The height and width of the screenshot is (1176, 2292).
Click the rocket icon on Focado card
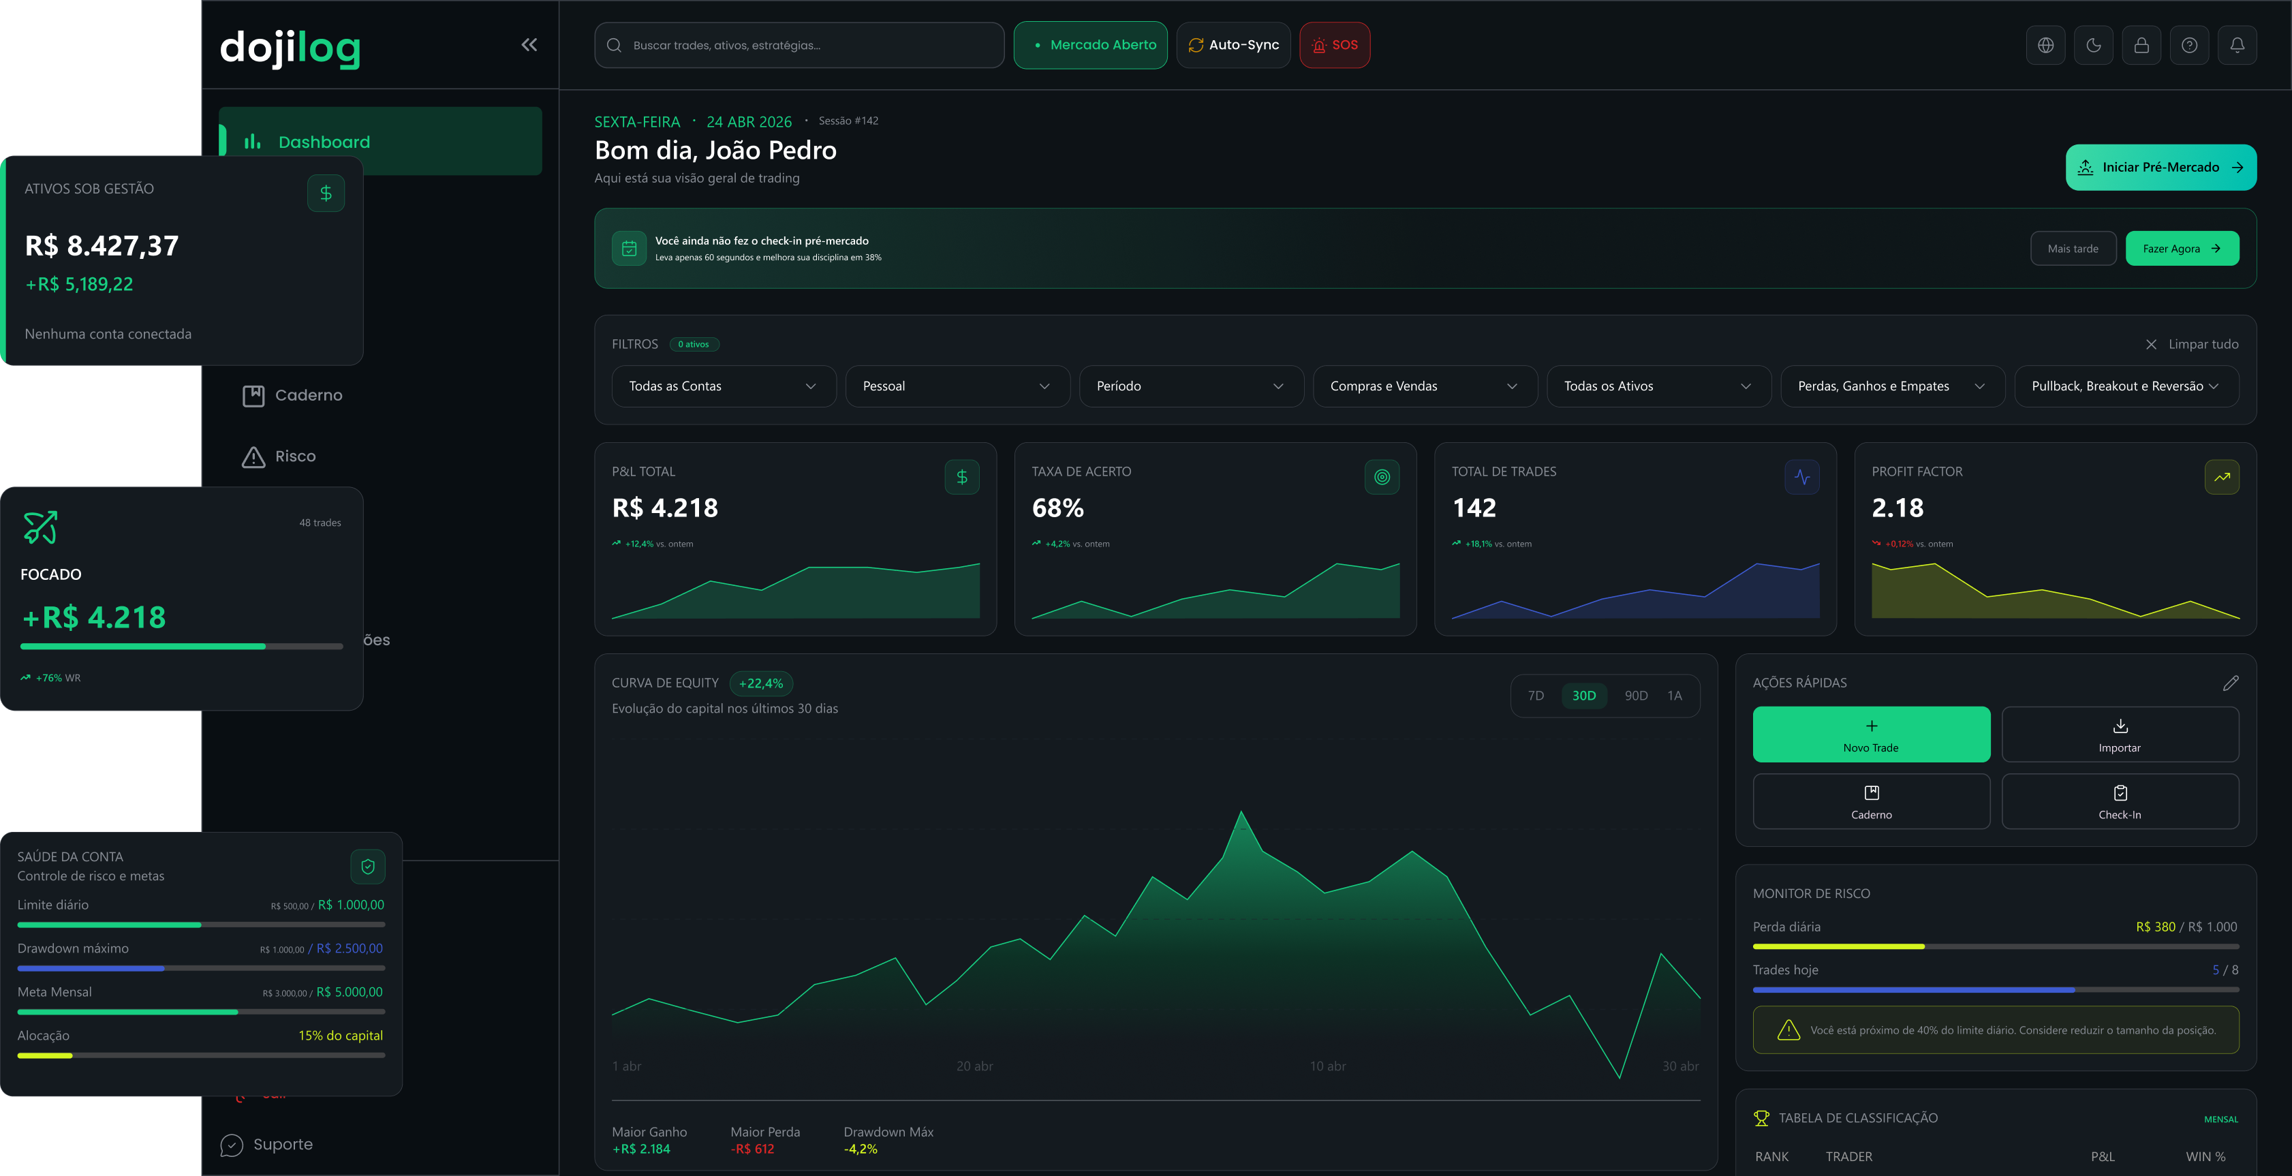(x=40, y=527)
